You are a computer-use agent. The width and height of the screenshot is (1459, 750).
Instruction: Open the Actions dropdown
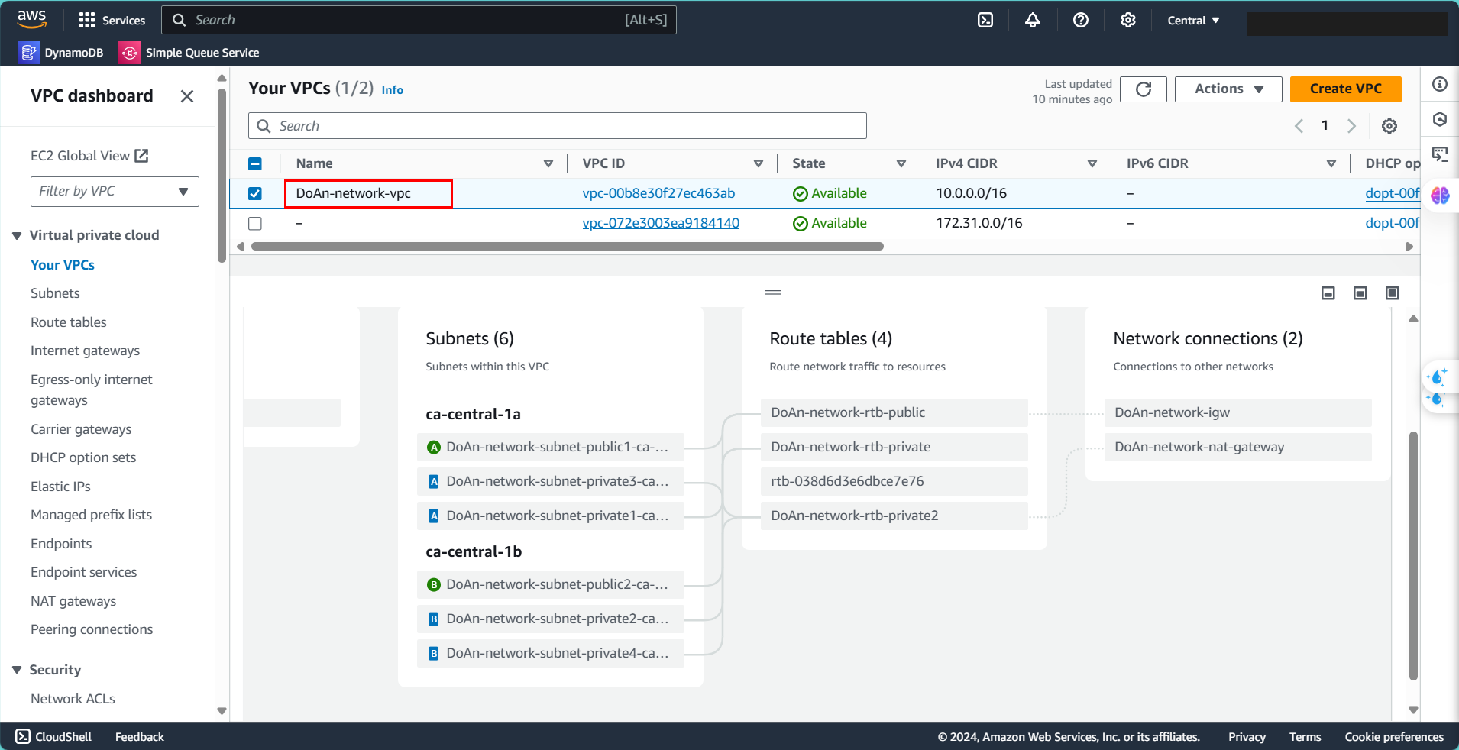point(1228,89)
